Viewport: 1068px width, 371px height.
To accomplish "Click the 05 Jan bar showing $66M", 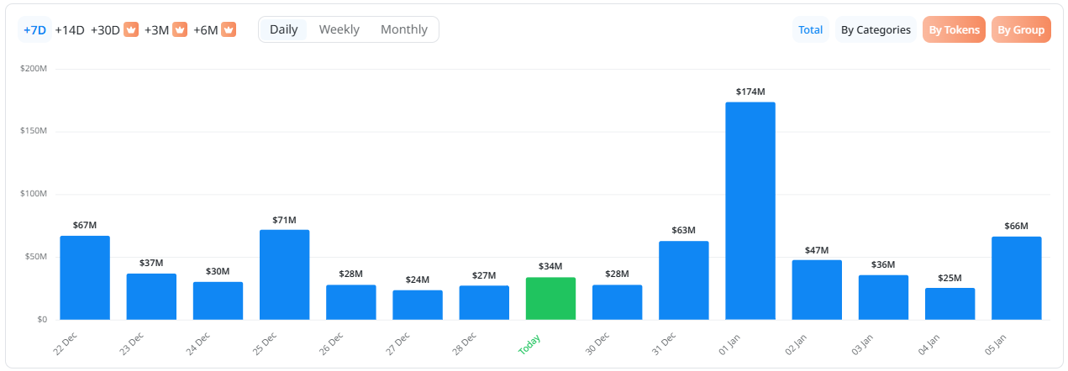I will tap(1016, 278).
